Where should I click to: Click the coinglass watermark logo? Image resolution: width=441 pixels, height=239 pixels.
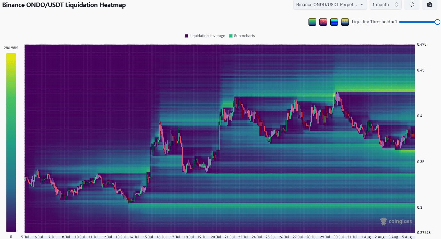point(396,221)
